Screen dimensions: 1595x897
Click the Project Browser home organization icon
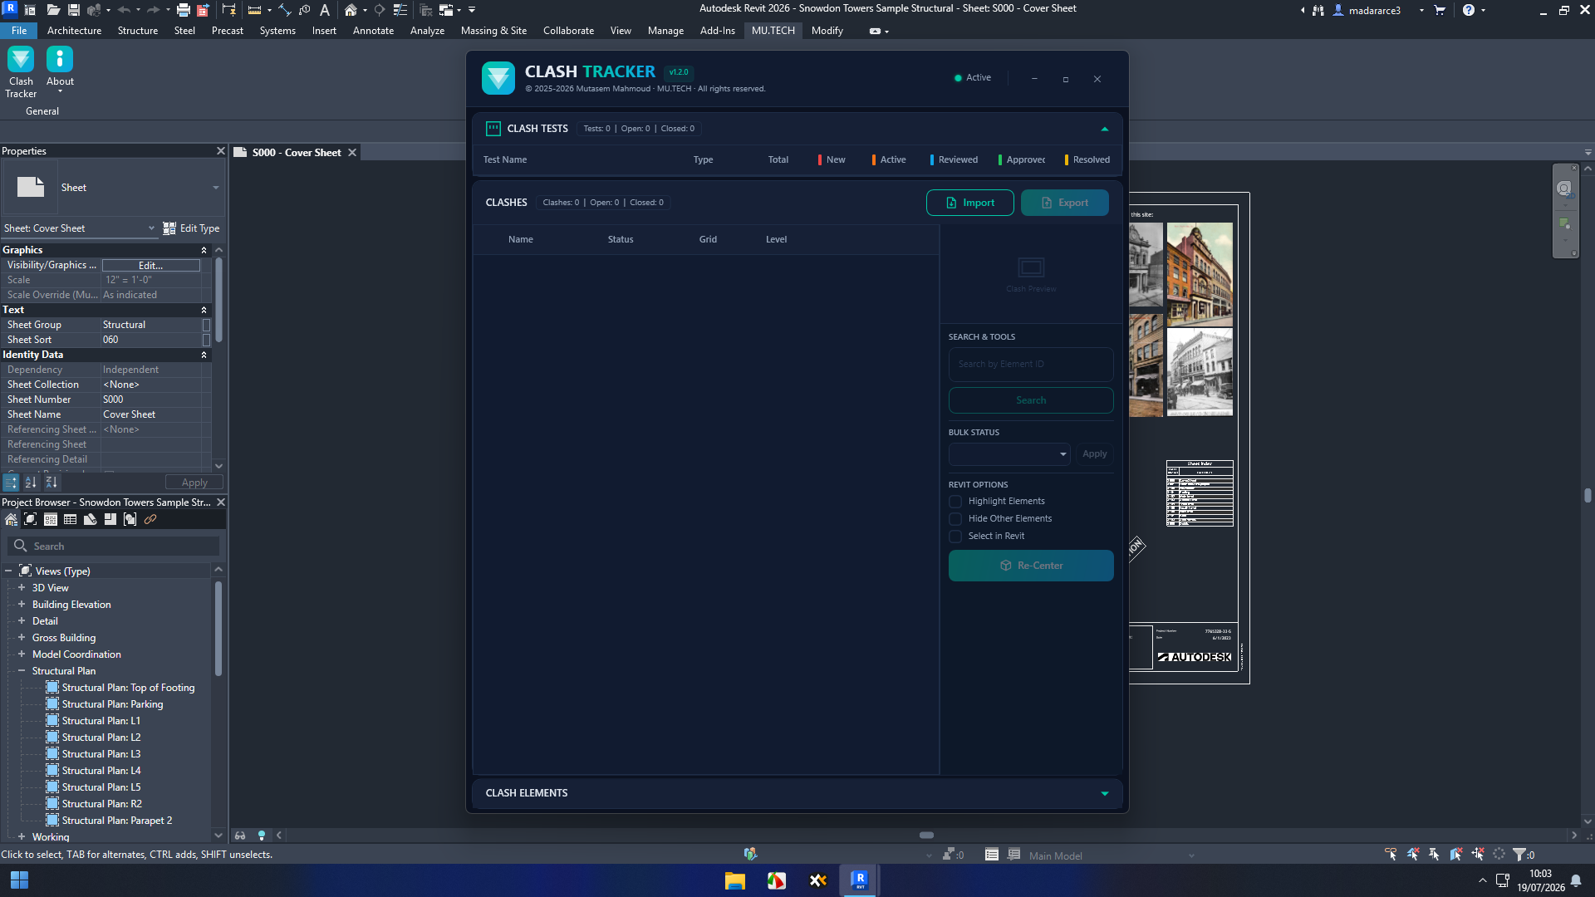[11, 520]
